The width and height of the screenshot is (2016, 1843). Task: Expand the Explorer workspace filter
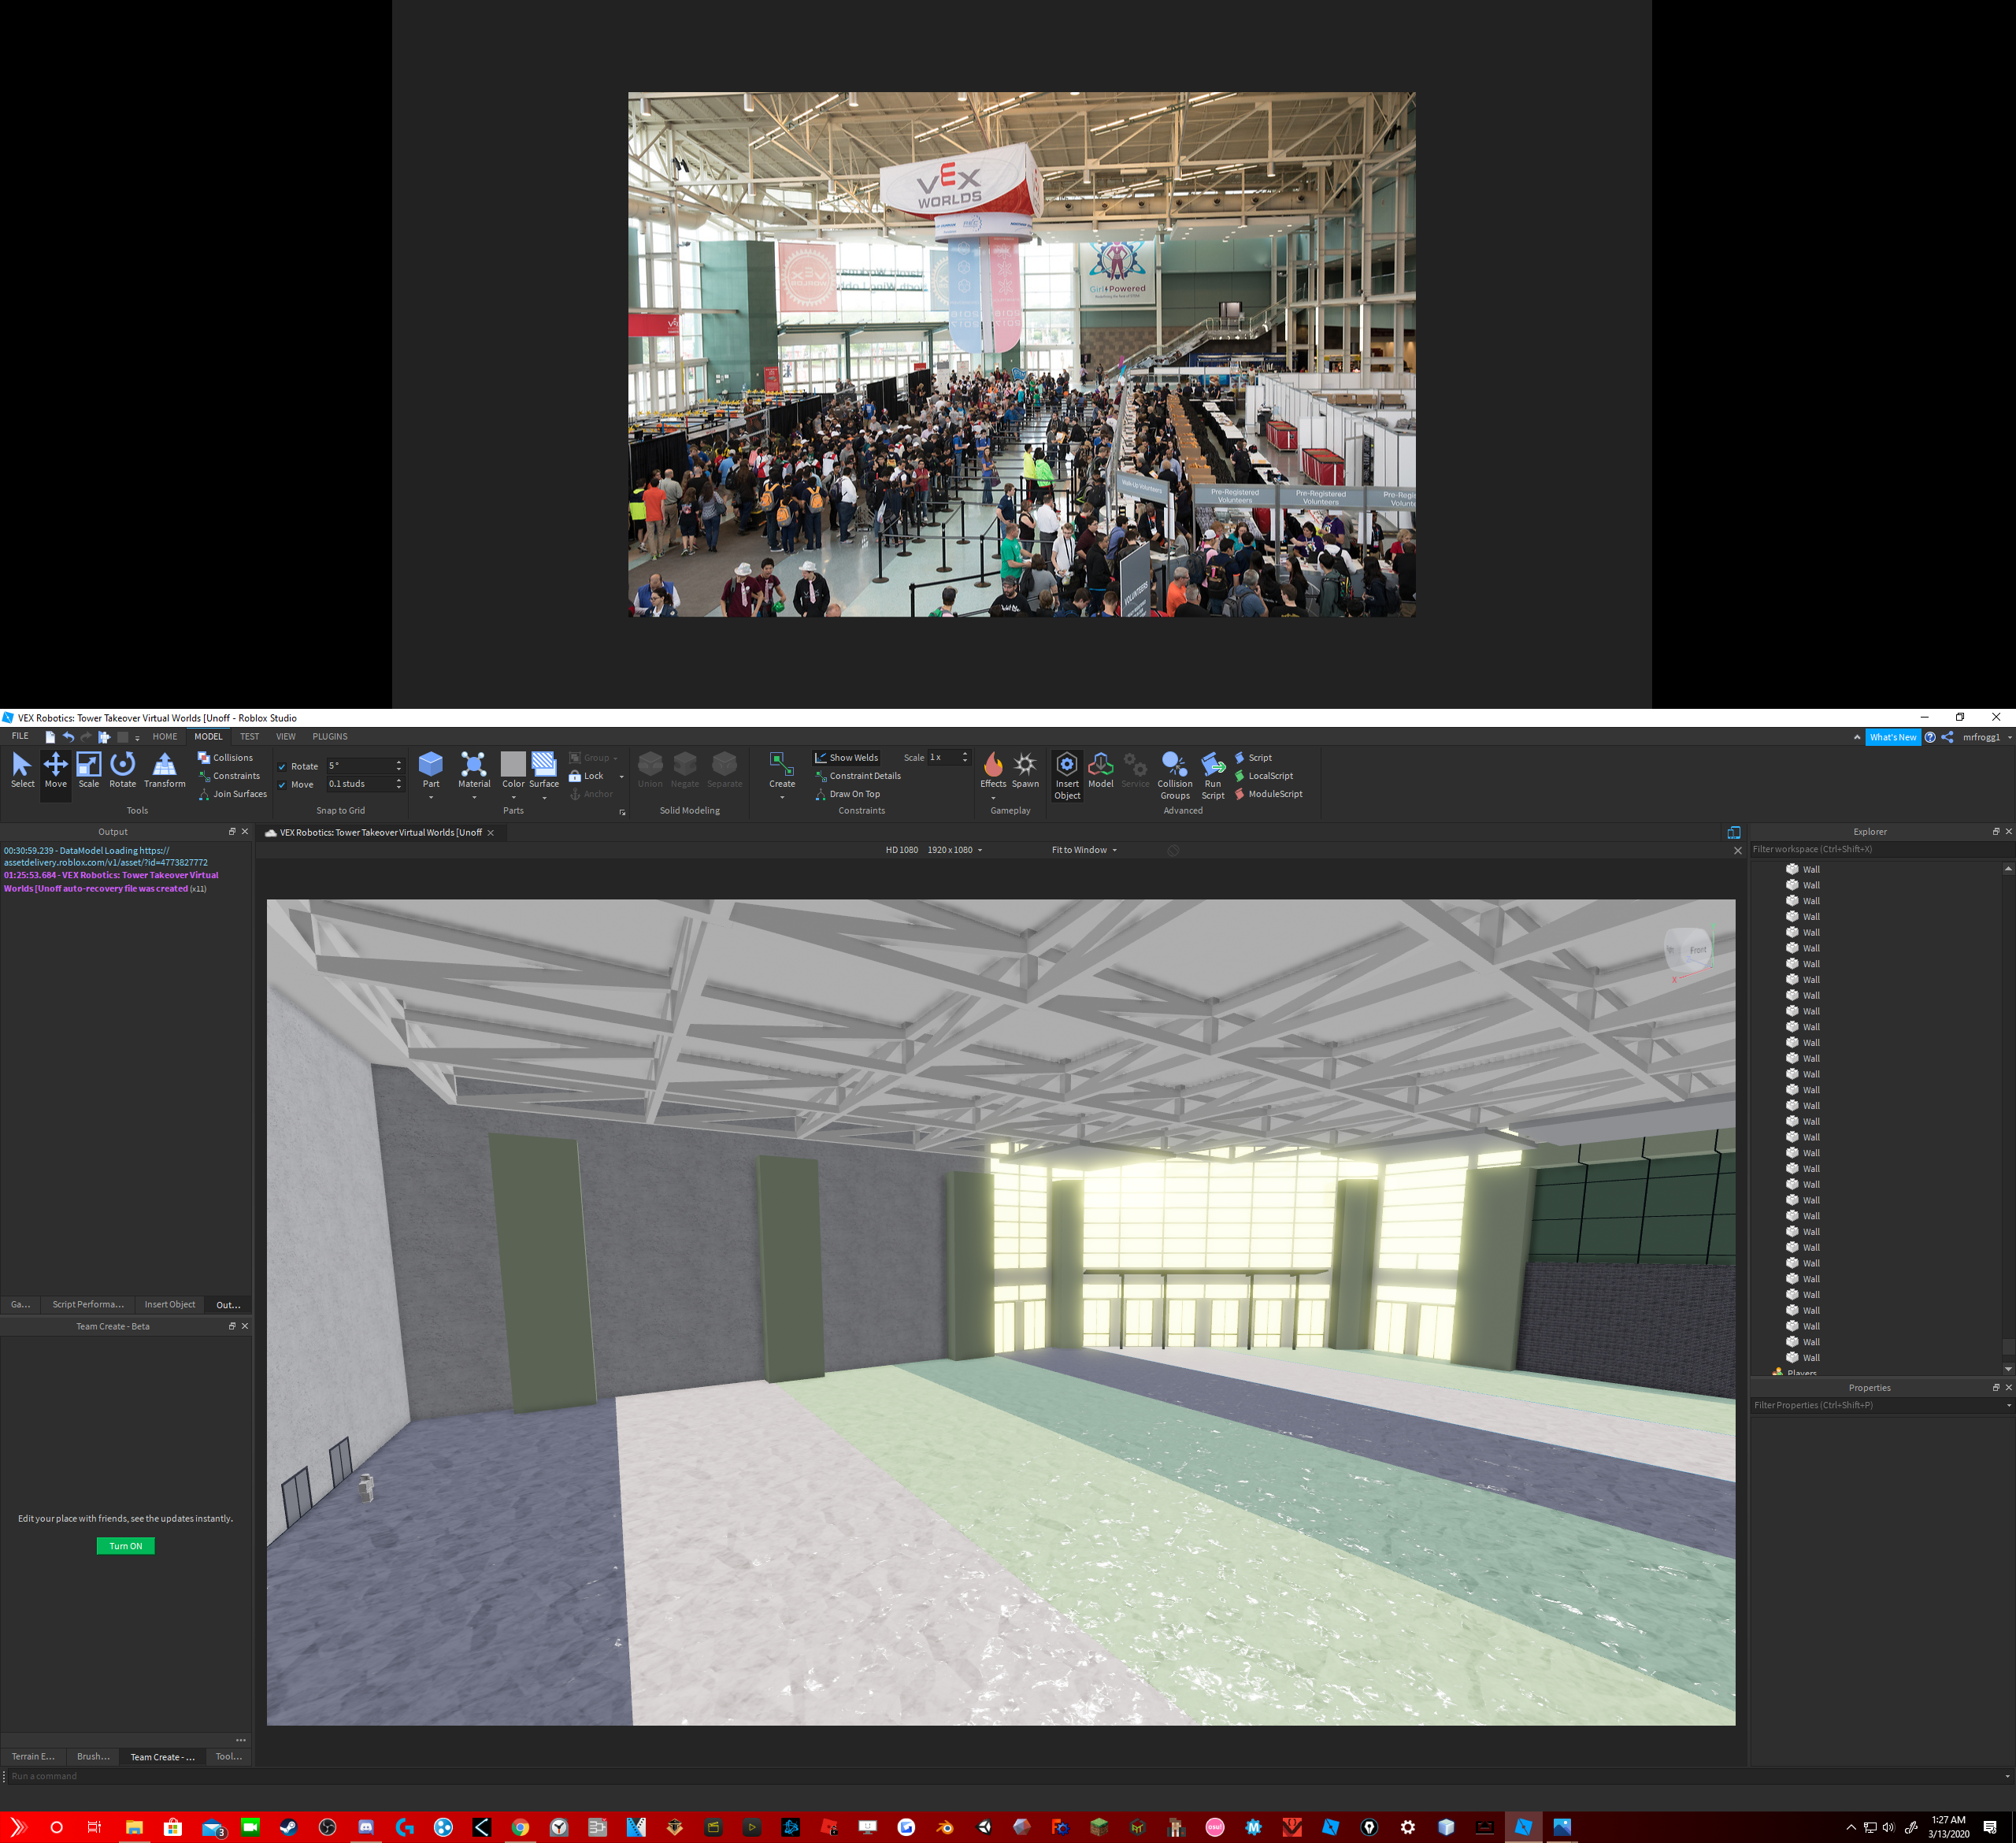point(1870,851)
